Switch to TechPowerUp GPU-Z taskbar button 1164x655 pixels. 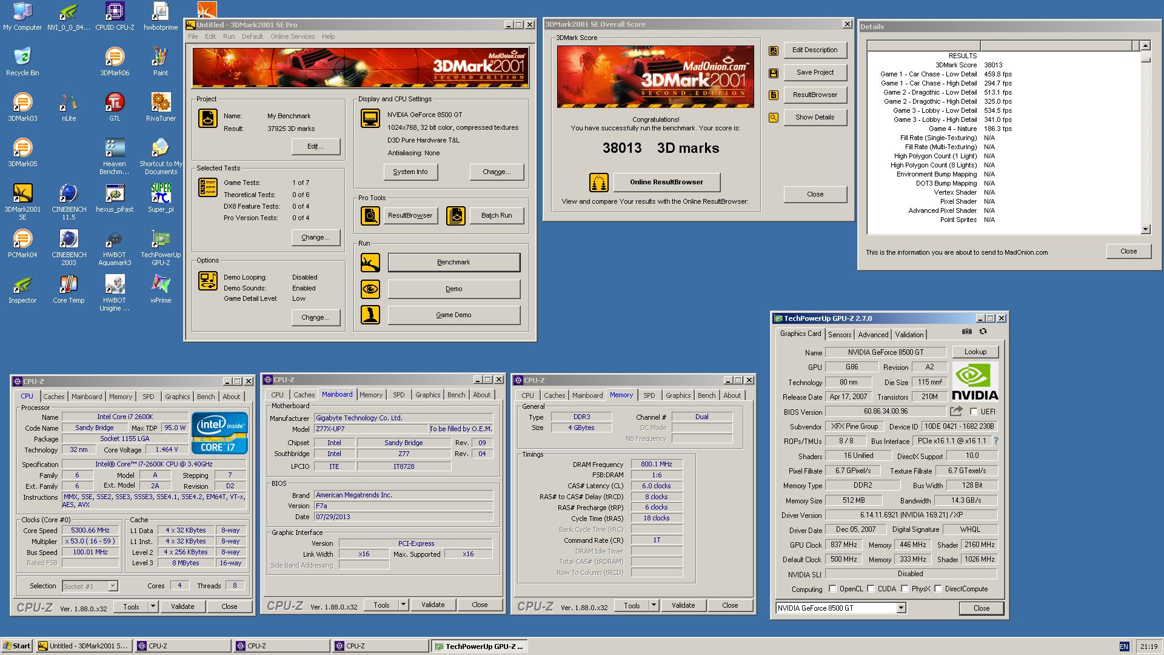coord(479,646)
